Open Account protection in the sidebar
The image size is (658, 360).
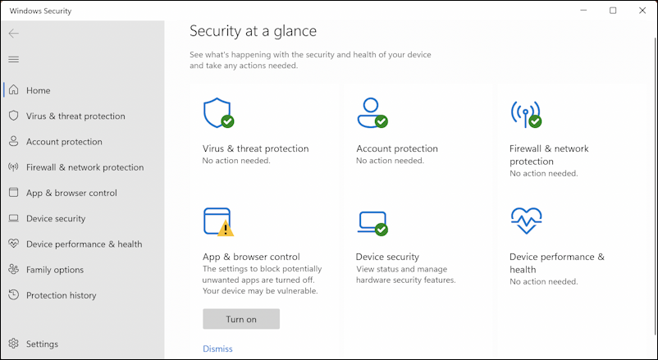click(x=64, y=142)
